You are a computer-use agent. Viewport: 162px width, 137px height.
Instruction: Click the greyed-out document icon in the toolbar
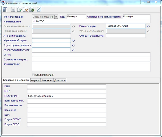13,9
